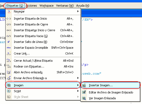Select Cerrar Actual / Ultima Etiqueta
Screen dimensions: 142x104
click(x=43, y=61)
